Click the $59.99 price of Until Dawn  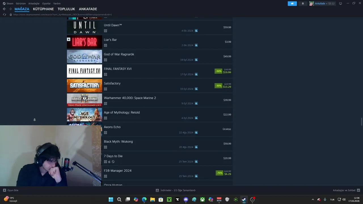(x=227, y=27)
